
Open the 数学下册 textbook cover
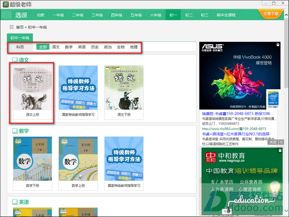32,159
